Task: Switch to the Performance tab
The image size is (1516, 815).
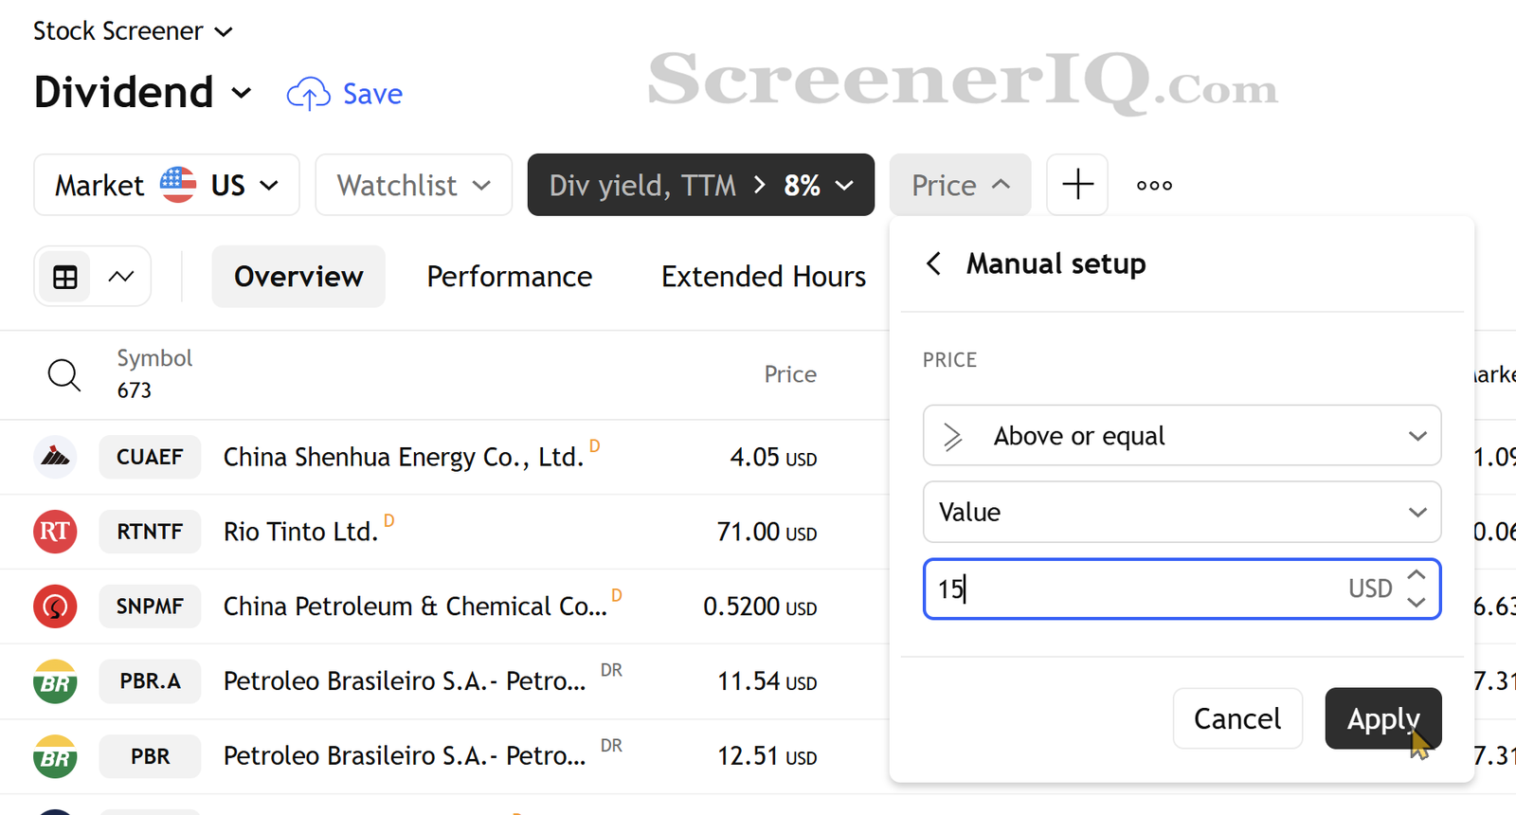Action: [510, 277]
